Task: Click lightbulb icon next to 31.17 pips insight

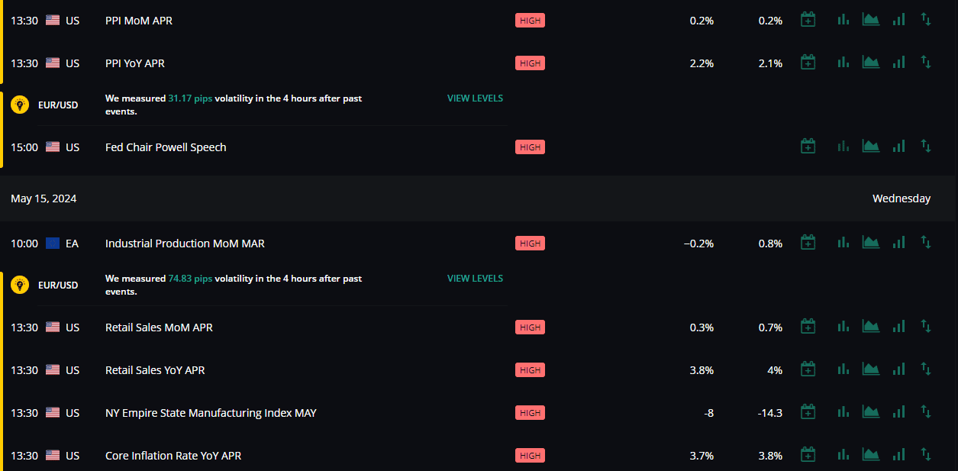Action: pyautogui.click(x=20, y=105)
